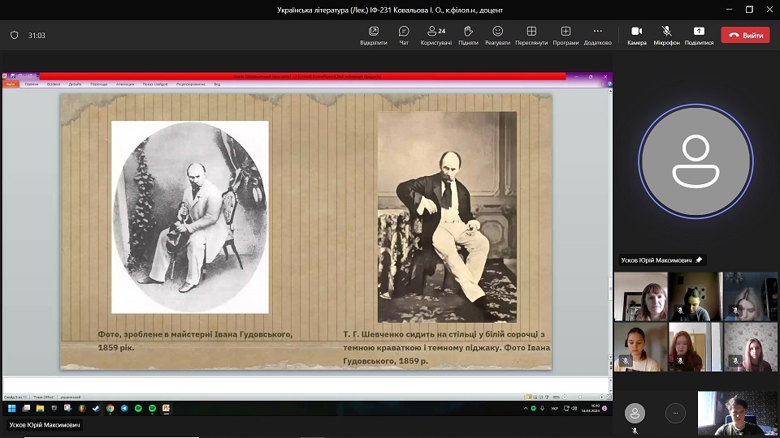Click the pin icon beside Усков Юрій Максимович
This screenshot has height=438, width=780.
coord(699,260)
